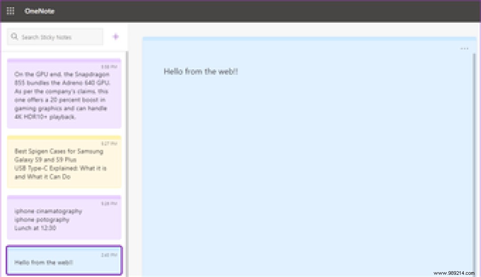Select the iphone cinematography note
The image size is (481, 277).
64,217
